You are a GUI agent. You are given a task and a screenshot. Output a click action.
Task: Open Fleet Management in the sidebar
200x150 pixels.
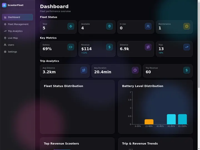[17, 24]
